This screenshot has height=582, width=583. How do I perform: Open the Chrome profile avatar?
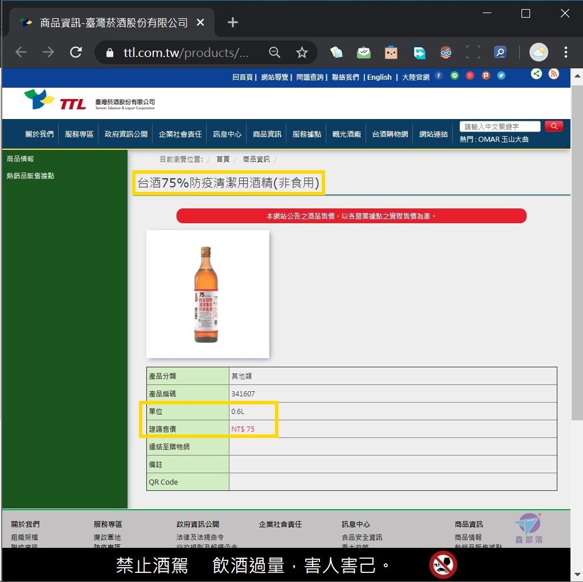coord(539,52)
